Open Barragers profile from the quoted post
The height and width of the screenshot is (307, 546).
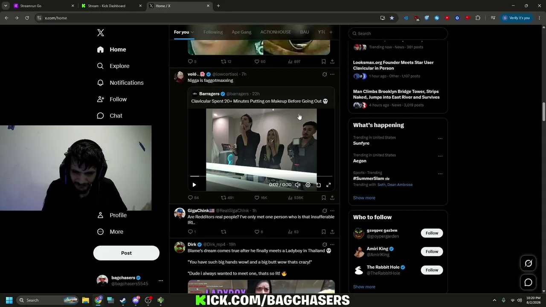click(209, 94)
